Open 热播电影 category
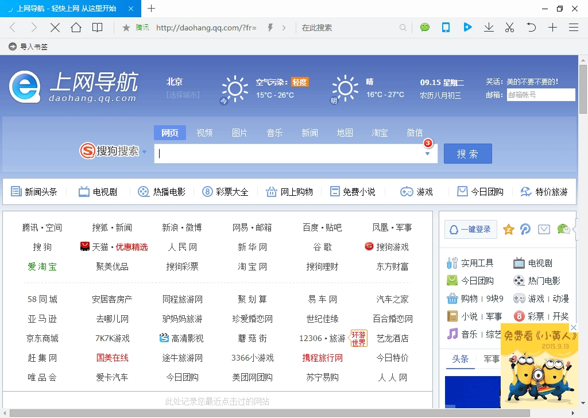The width and height of the screenshot is (588, 418). click(x=161, y=192)
